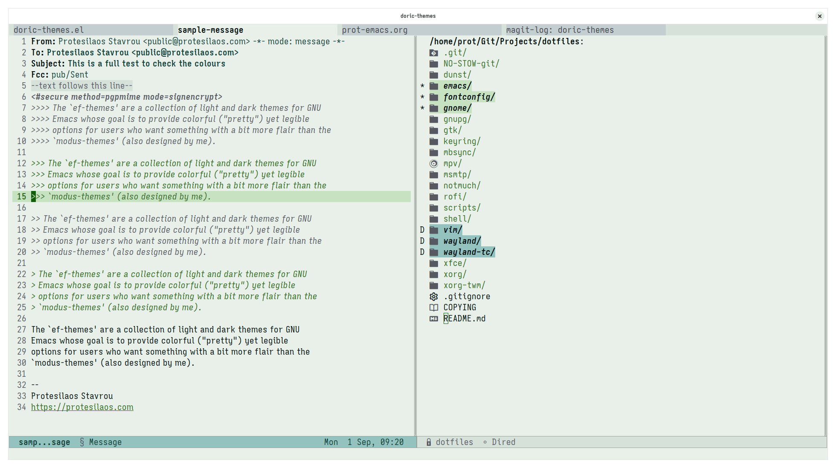Click the folder icon next to keyring/
Image resolution: width=836 pixels, height=468 pixels.
(x=433, y=142)
